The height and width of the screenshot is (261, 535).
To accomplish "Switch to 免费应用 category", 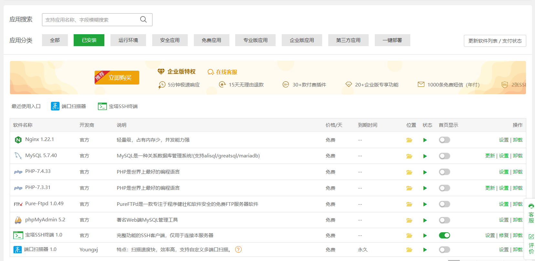I will [x=212, y=40].
